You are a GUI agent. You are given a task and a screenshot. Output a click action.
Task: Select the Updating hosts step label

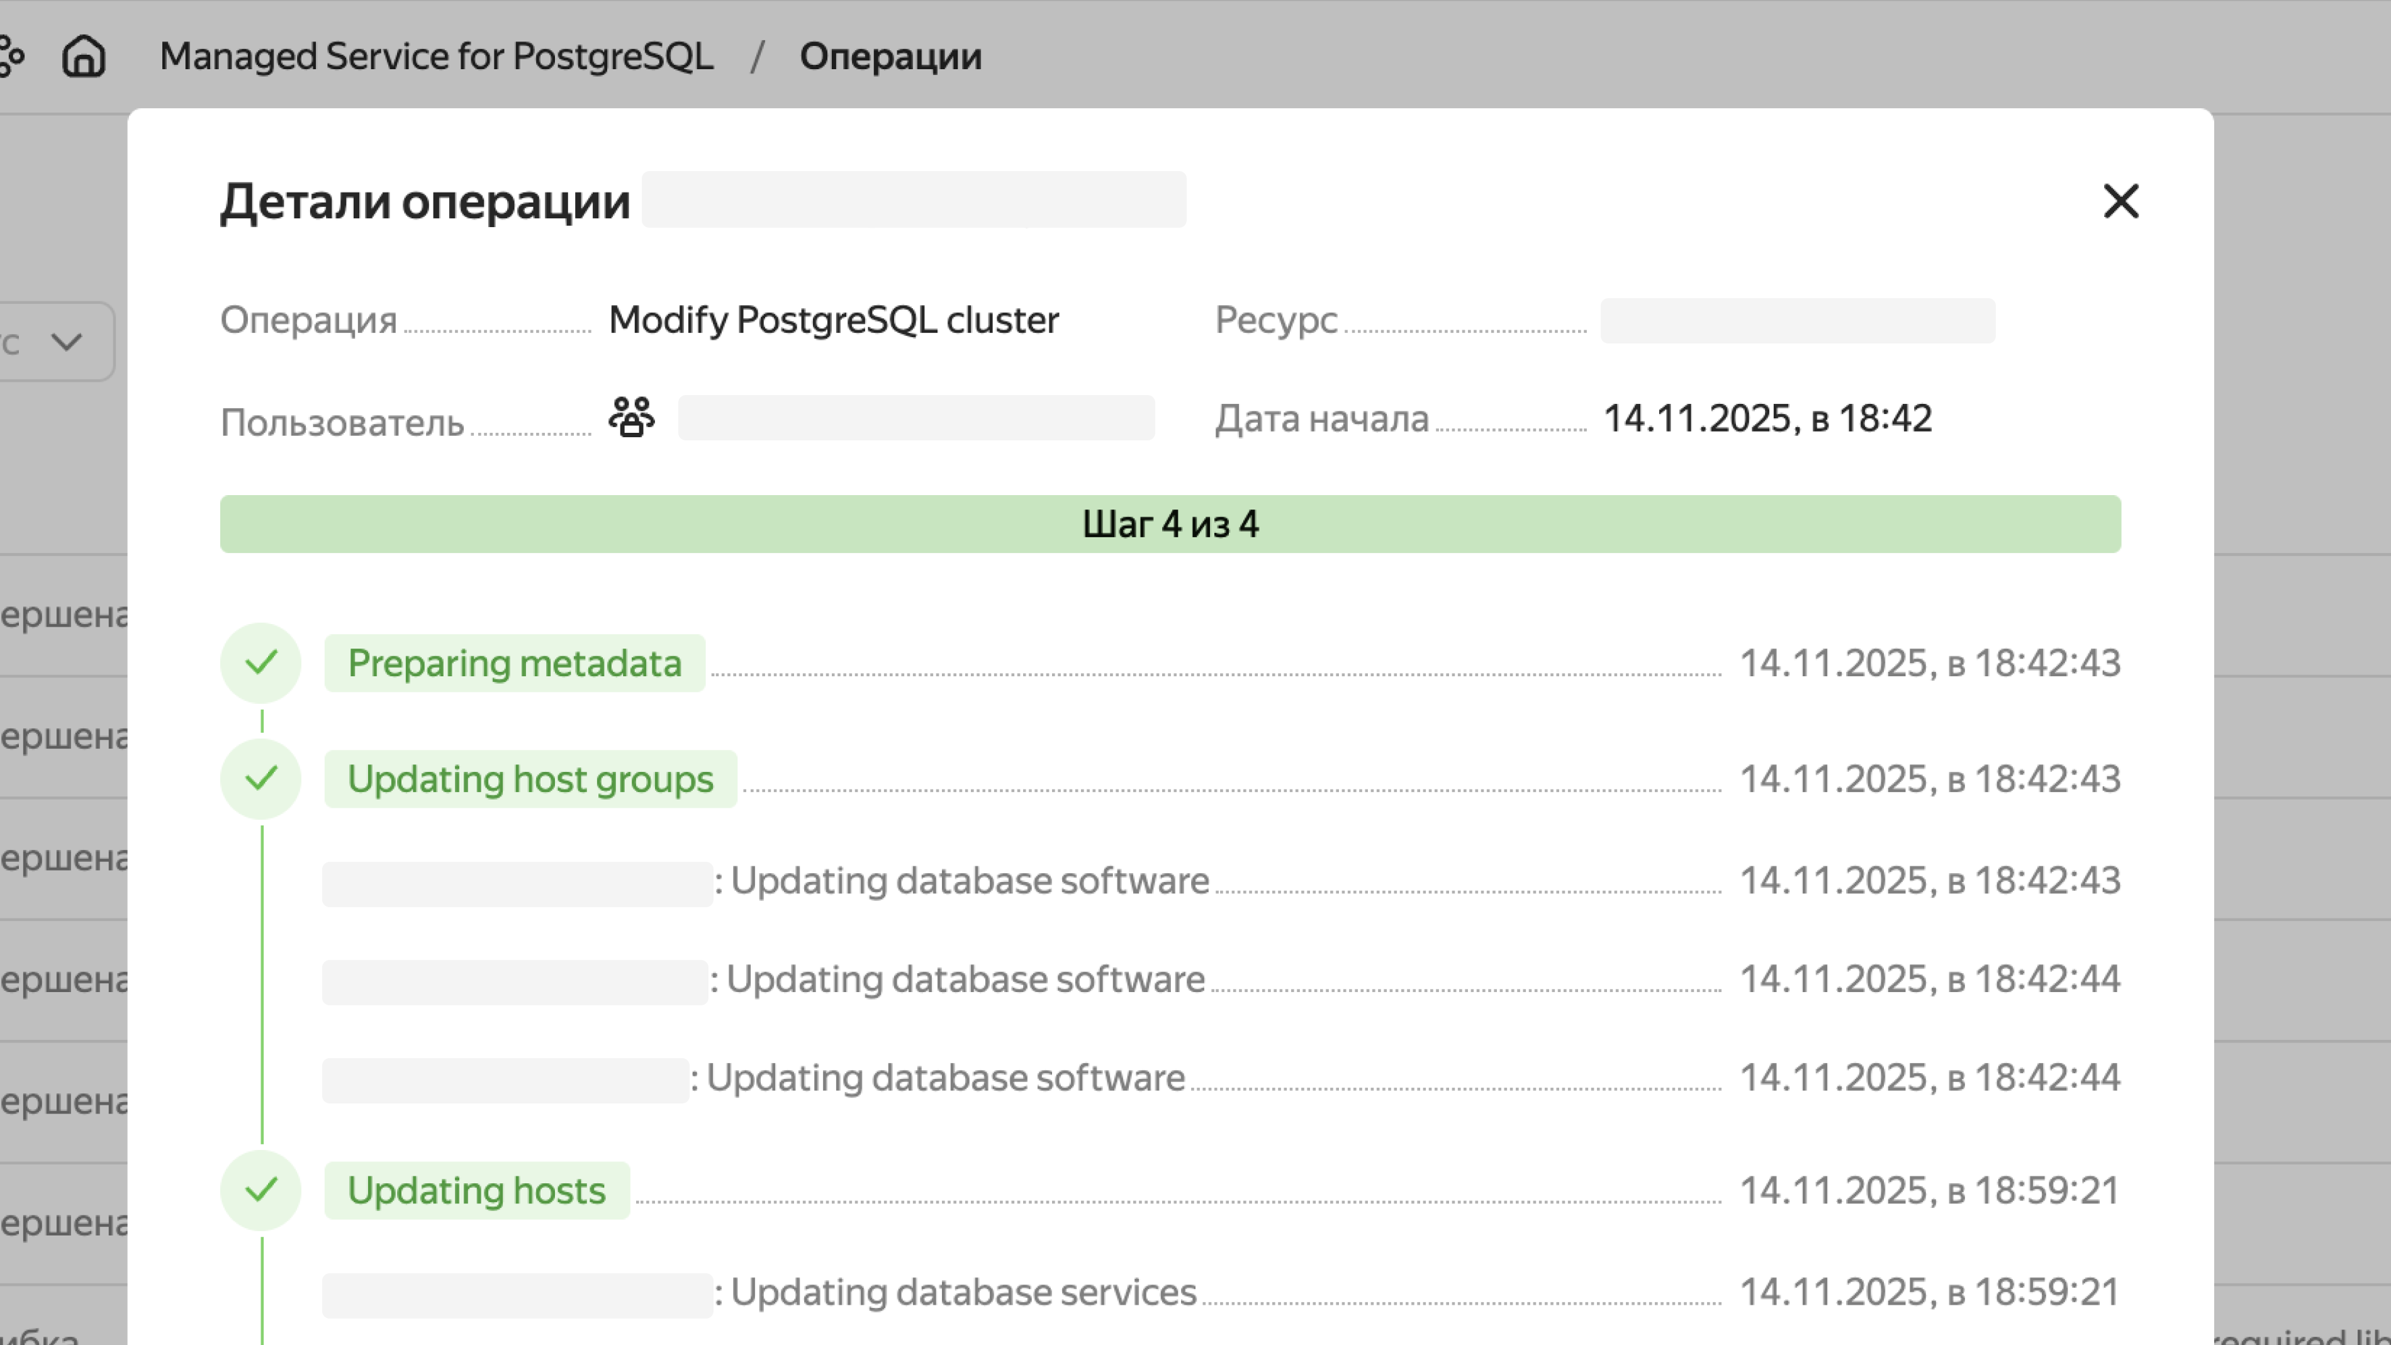(x=476, y=1190)
